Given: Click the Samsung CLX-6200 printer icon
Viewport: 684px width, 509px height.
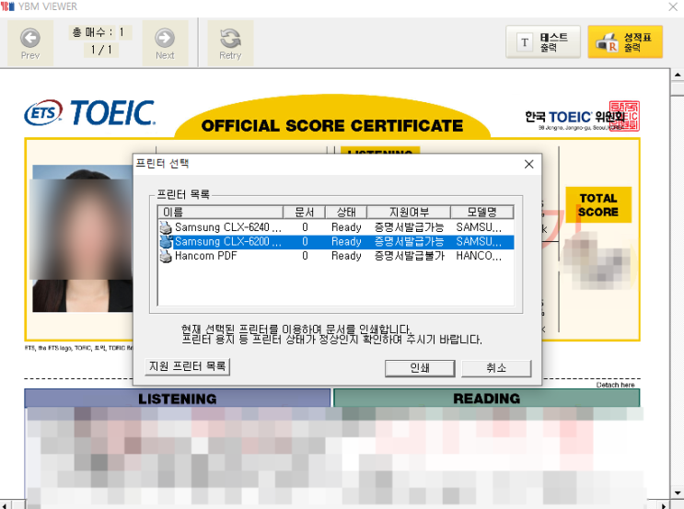Looking at the screenshot, I should pos(166,242).
